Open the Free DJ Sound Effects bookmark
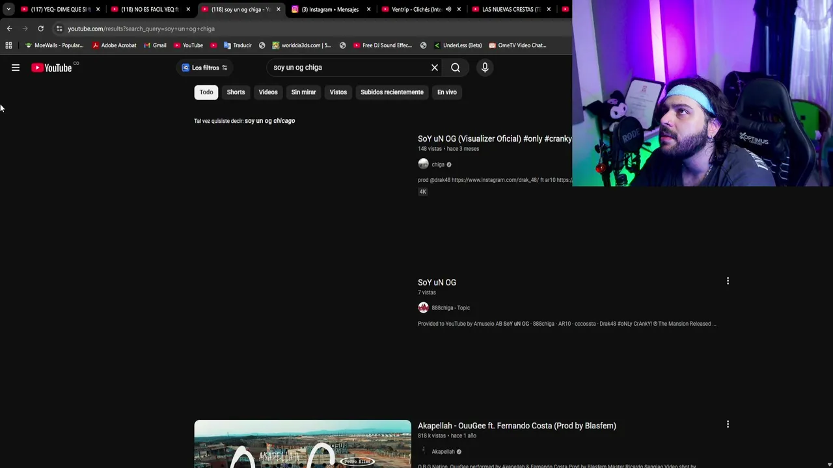 383,45
